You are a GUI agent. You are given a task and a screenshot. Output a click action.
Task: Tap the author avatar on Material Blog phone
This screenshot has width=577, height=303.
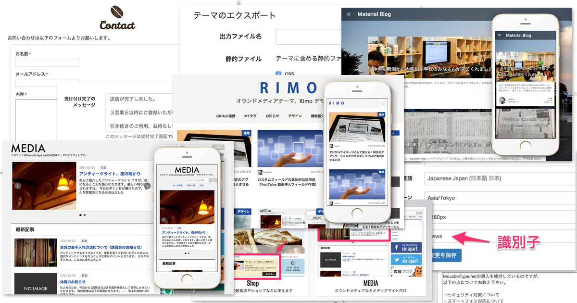click(501, 101)
